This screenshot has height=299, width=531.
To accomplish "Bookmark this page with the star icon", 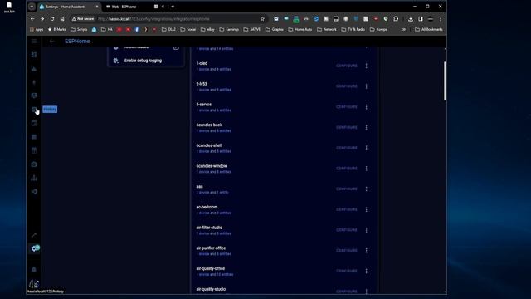I will pos(262,19).
